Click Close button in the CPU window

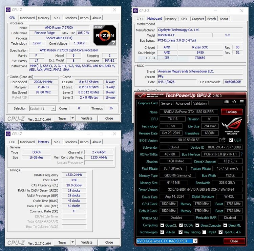(109, 118)
